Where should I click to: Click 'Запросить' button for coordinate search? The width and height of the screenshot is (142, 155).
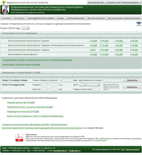(132, 87)
